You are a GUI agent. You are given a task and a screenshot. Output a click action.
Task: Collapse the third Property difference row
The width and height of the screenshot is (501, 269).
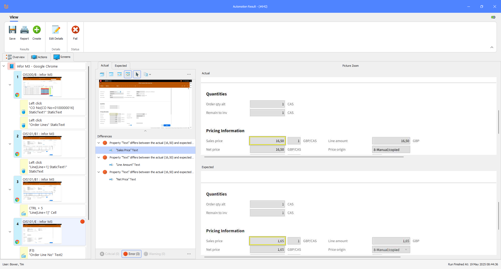99,172
